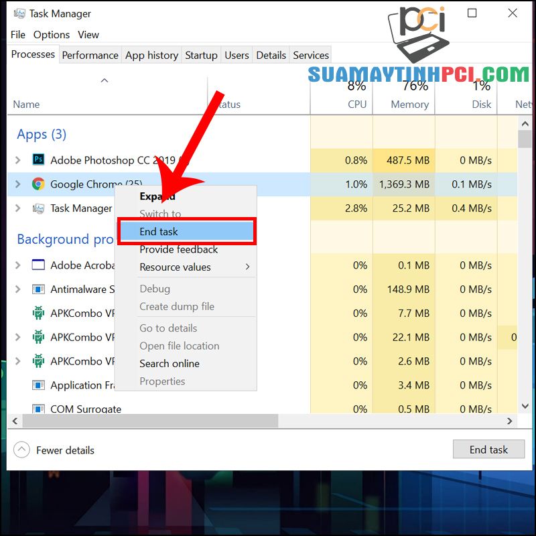Click the Google Chrome app icon
Screen dimensions: 536x536
pos(38,184)
